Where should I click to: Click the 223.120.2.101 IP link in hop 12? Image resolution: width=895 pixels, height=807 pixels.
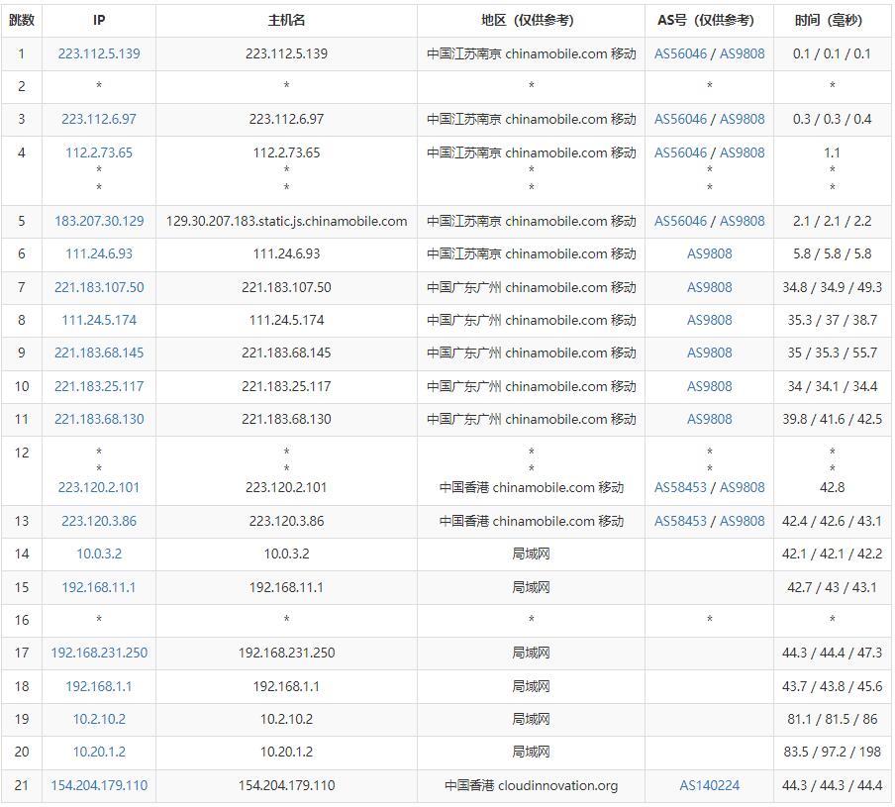(99, 487)
